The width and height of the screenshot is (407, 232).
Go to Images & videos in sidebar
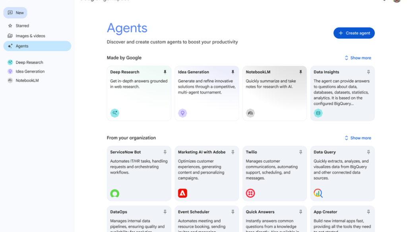[30, 36]
